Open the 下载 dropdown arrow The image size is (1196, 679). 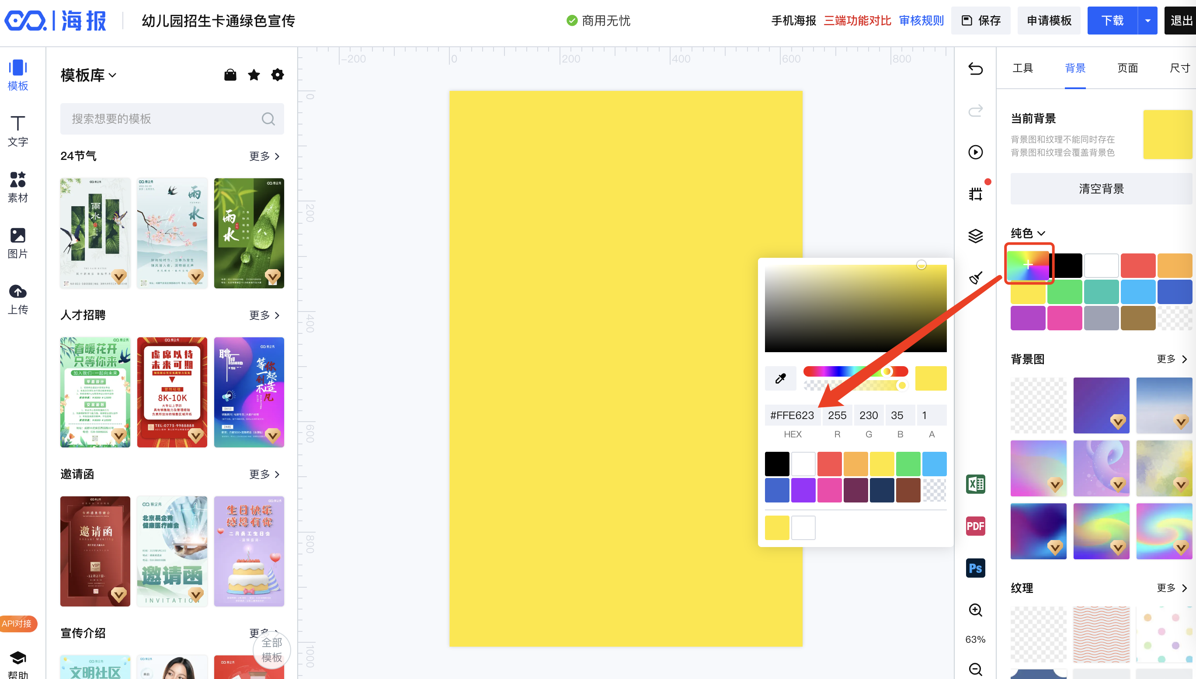point(1147,21)
